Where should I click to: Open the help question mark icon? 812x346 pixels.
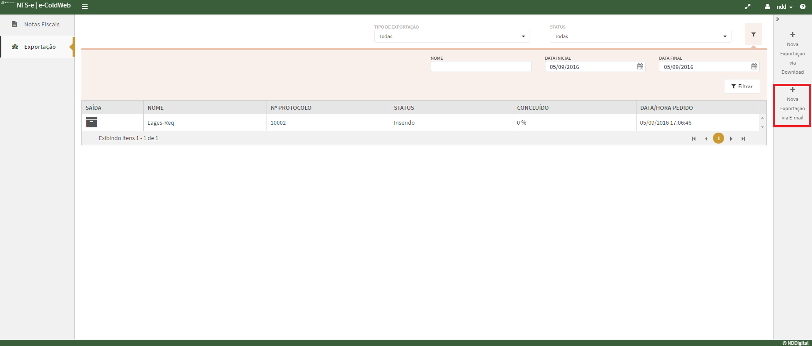pyautogui.click(x=803, y=7)
